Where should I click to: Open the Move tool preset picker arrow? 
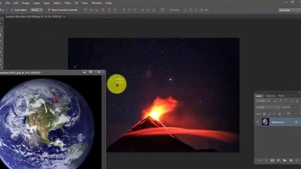click(x=7, y=10)
